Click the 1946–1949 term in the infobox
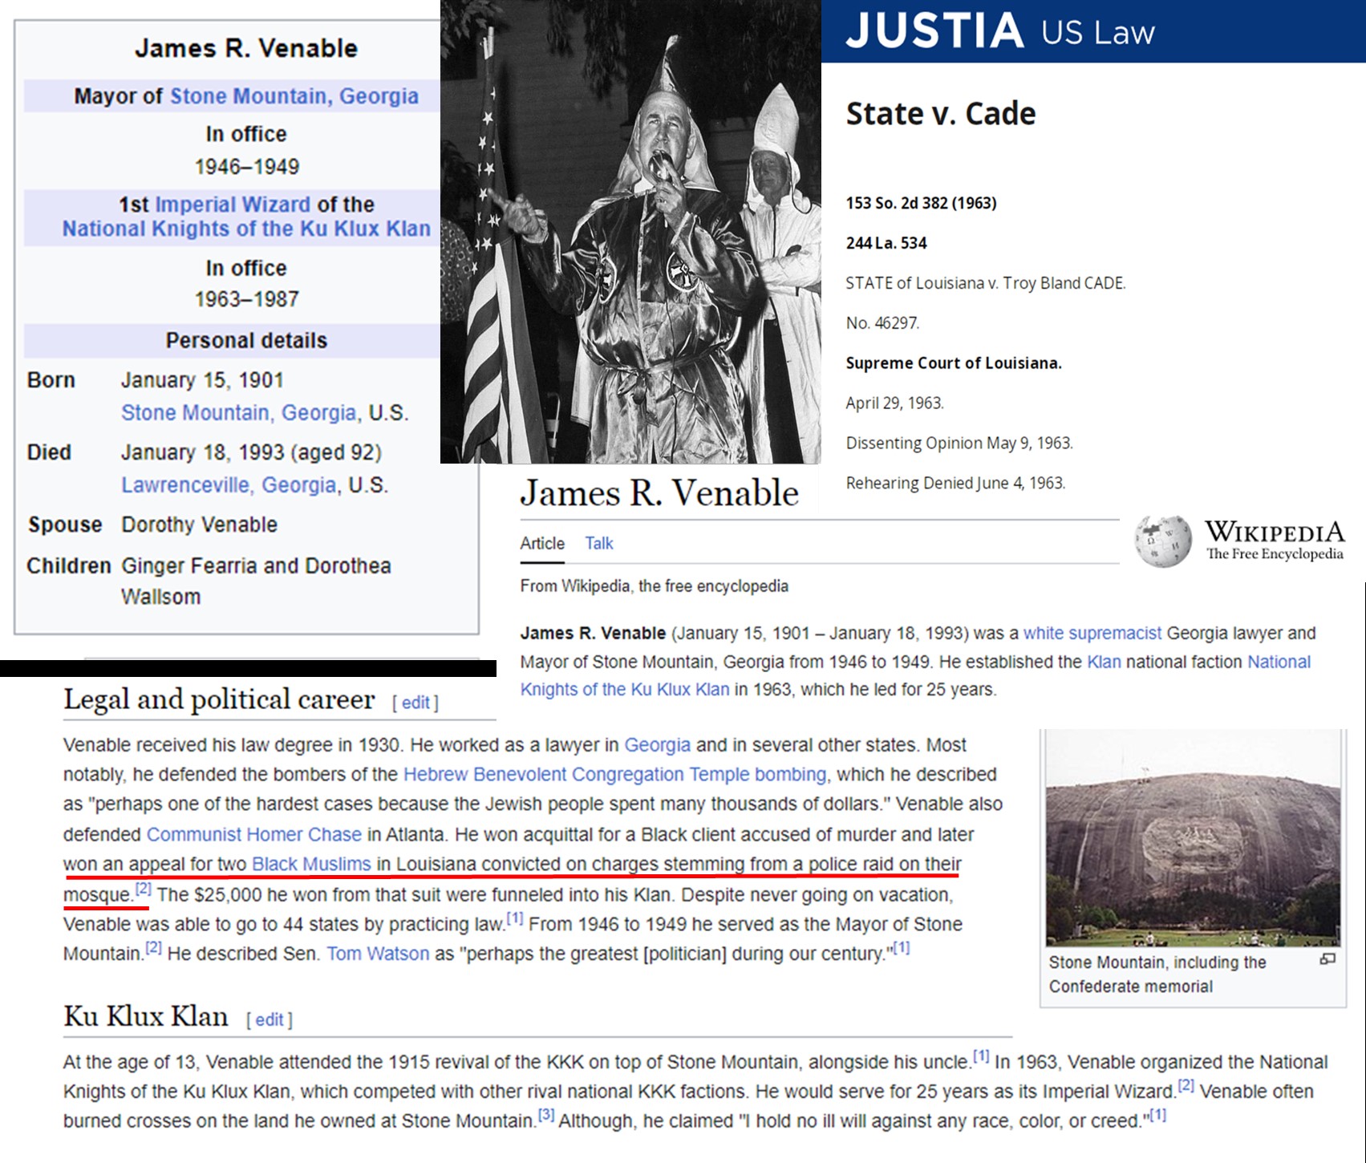Image resolution: width=1366 pixels, height=1163 pixels. click(x=246, y=167)
